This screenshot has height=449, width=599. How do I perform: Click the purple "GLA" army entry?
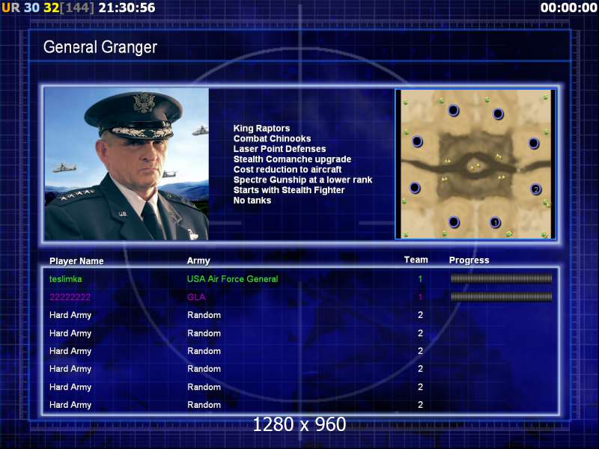point(196,297)
